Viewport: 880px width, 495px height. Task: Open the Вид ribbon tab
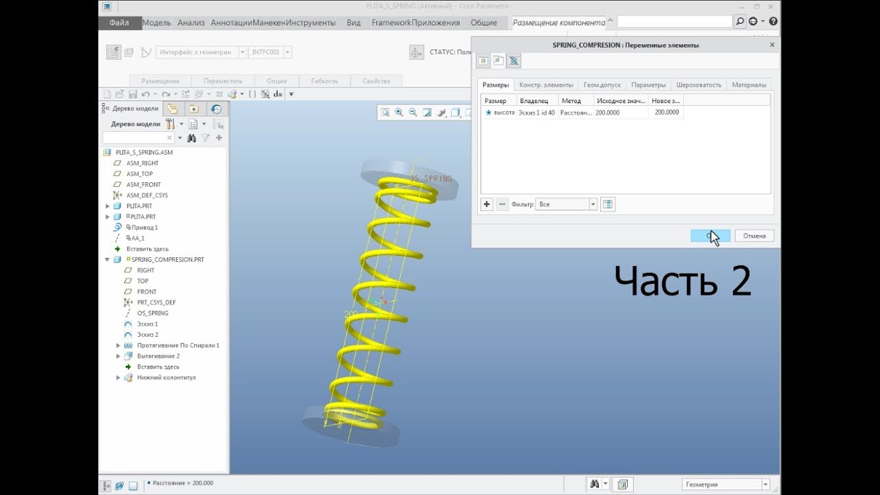point(353,23)
